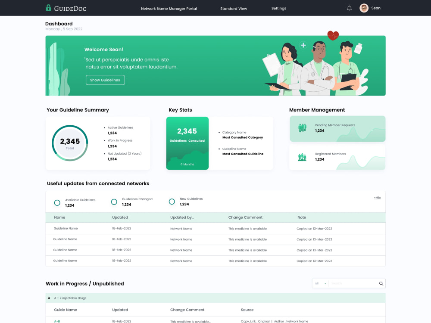The height and width of the screenshot is (323, 431).
Task: Click the Note column header
Action: [302, 217]
